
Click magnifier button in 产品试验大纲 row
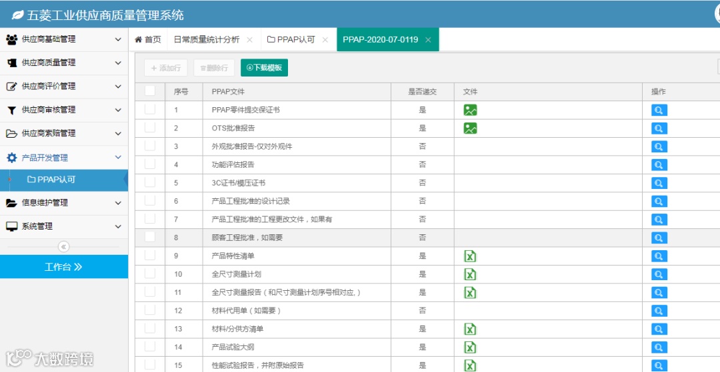[659, 347]
